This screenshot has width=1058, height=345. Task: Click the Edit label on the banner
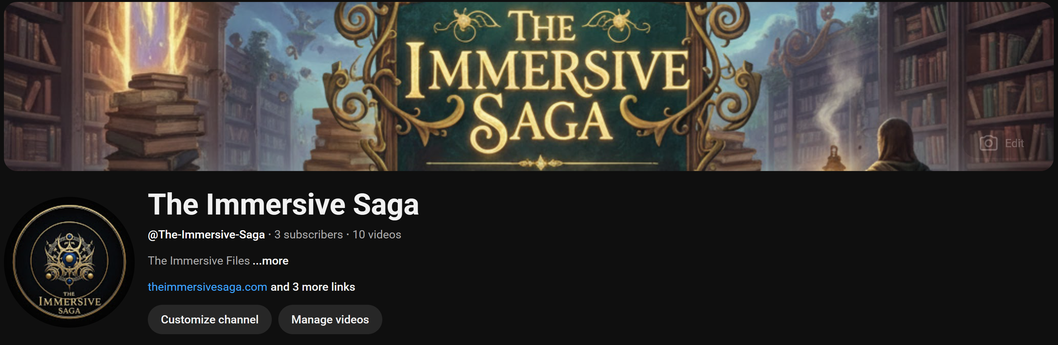click(x=1014, y=143)
